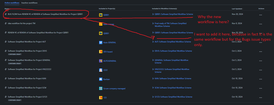Screen dimensions: 274x105
Task: Click the Kanban project cloud icon
Action: [x=100, y=79]
